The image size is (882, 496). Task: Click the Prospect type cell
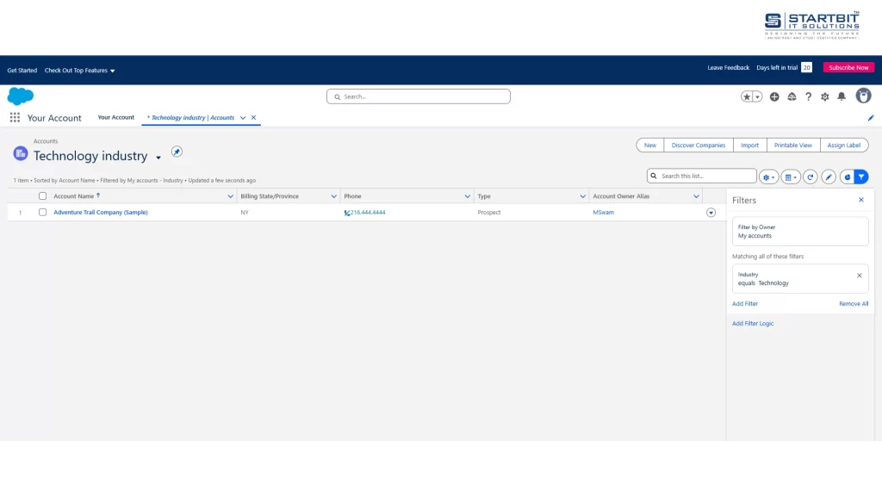click(x=489, y=213)
